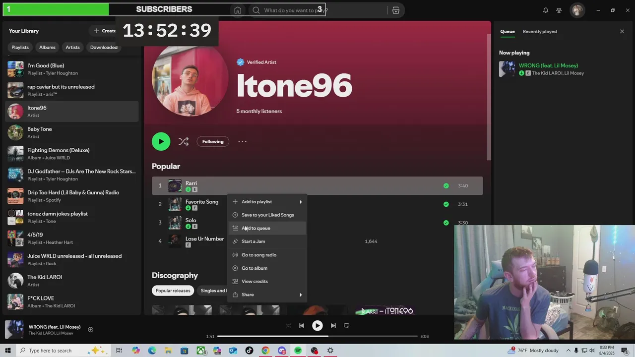Click the Favorite Song track title

(x=202, y=202)
